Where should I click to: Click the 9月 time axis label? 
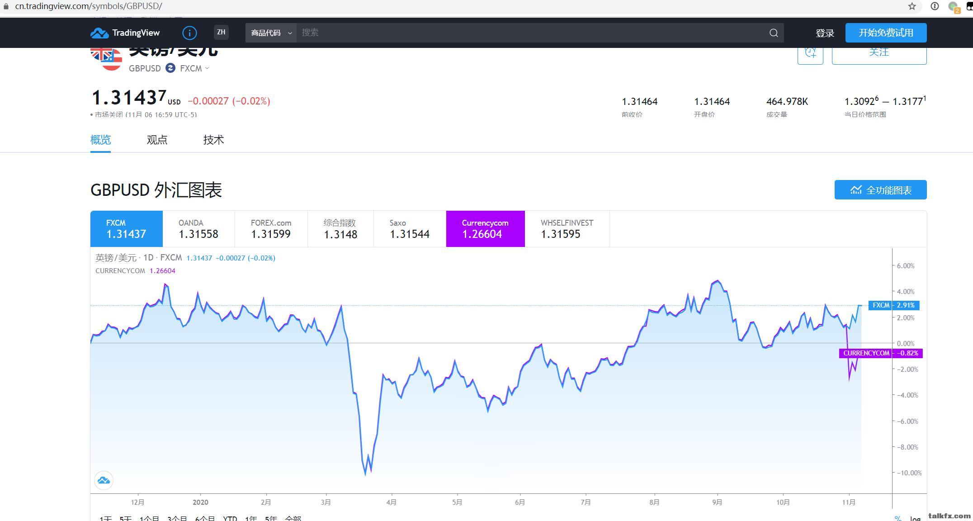pos(717,502)
